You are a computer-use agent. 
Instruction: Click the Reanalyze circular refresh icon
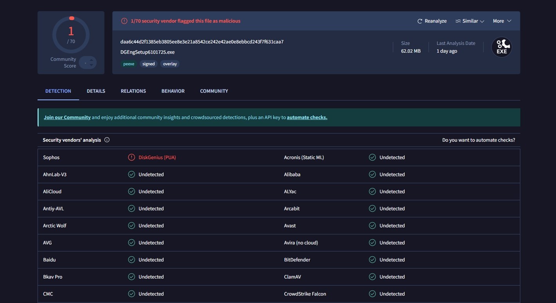coord(419,21)
